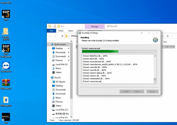Open the SDP3 desktop shortcut
The image size is (177, 125).
(x=6, y=15)
